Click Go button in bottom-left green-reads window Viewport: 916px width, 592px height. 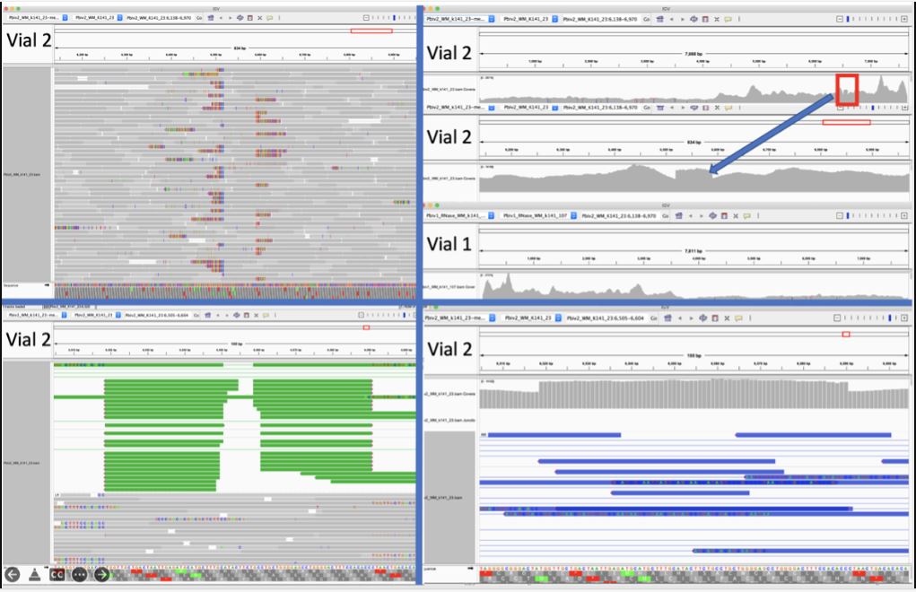coord(196,315)
